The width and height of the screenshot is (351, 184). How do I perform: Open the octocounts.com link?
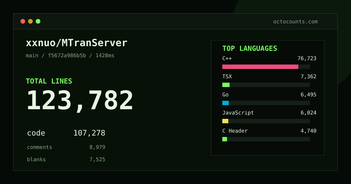(295, 22)
